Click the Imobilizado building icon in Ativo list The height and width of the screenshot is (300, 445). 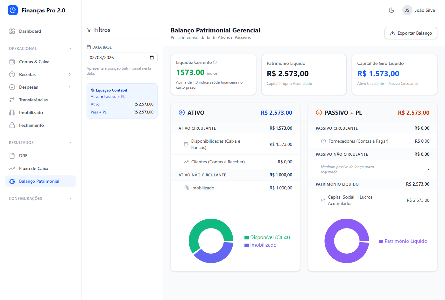pyautogui.click(x=186, y=188)
